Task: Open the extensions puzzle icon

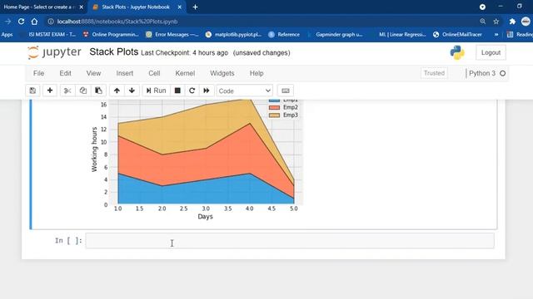Action: click(x=512, y=22)
